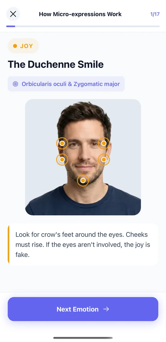Screen dimensions: 166x342
Task: Tap the 1/17 page counter
Action: point(155,14)
